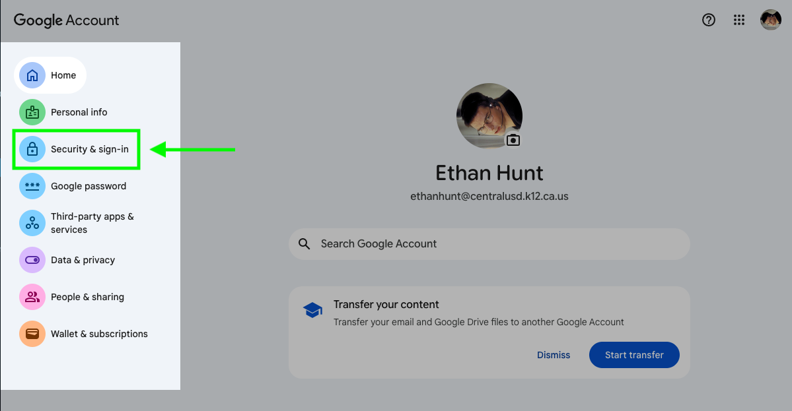Click the Start transfer button
The height and width of the screenshot is (411, 792).
[634, 355]
